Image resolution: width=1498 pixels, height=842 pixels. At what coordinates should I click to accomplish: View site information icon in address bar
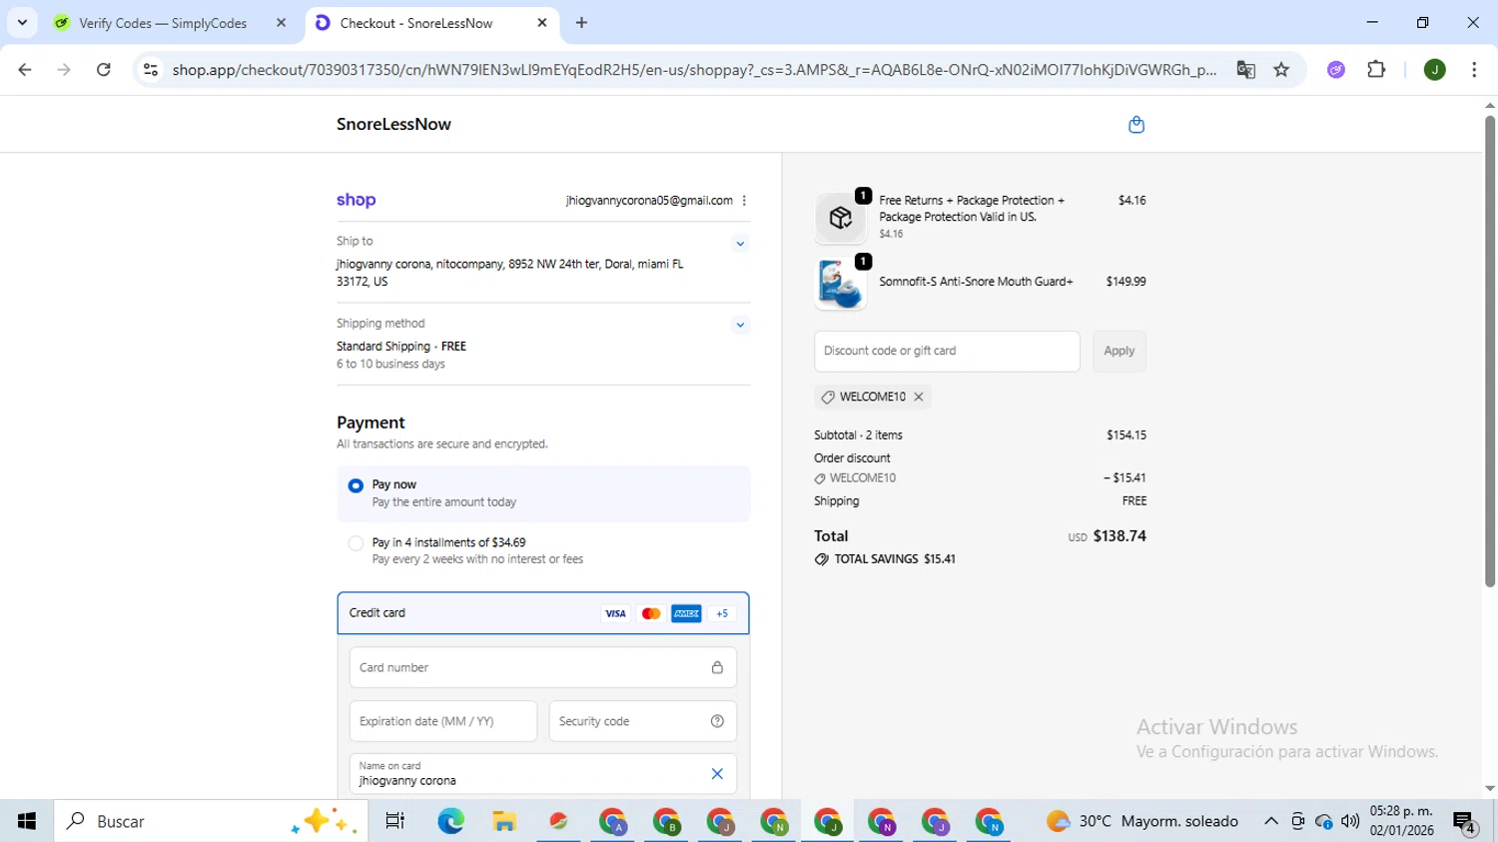coord(151,70)
